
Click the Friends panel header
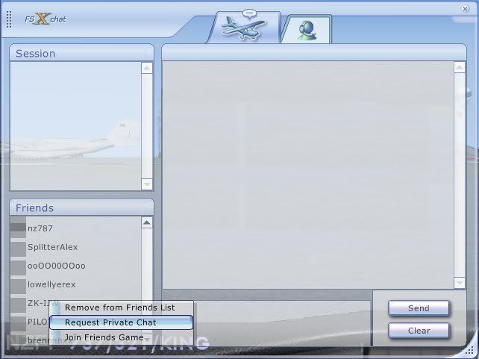[81, 207]
